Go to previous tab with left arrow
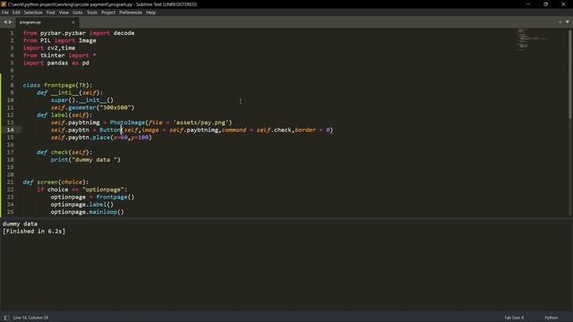The height and width of the screenshot is (322, 573). [x=5, y=22]
